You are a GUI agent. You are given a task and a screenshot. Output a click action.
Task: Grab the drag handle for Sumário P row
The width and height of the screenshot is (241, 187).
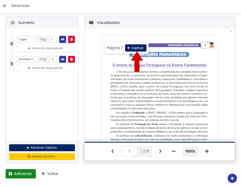click(12, 64)
